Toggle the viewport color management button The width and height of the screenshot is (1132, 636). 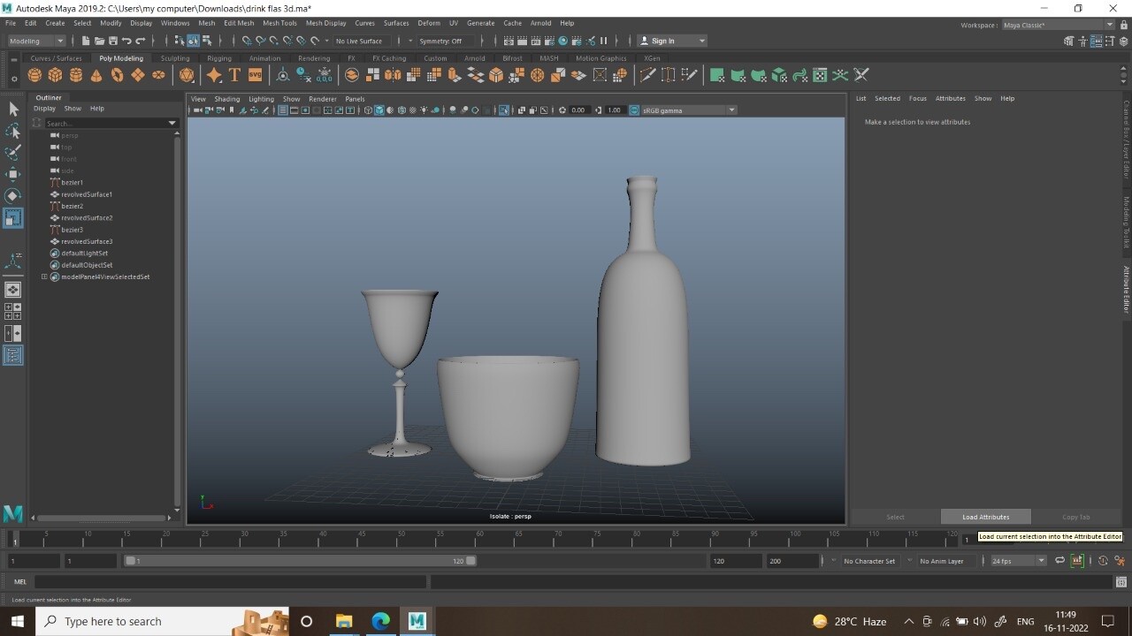point(634,110)
